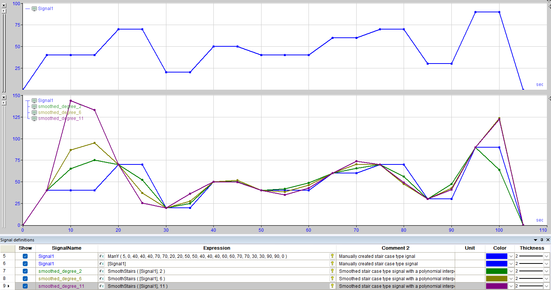The height and width of the screenshot is (290, 551).
Task: Click the olive swatch for smoothed_degree_6
Action: [x=497, y=279]
